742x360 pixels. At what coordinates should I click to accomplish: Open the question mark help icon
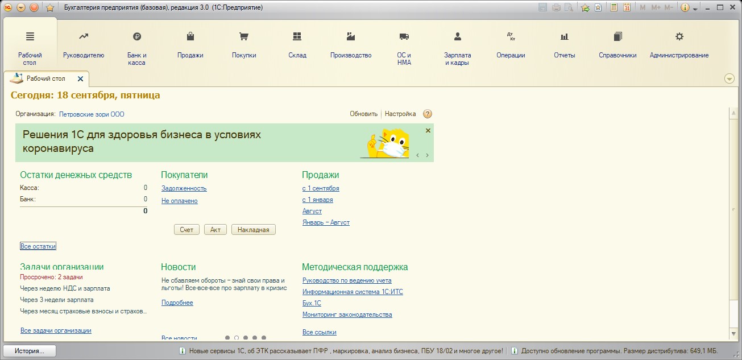428,114
